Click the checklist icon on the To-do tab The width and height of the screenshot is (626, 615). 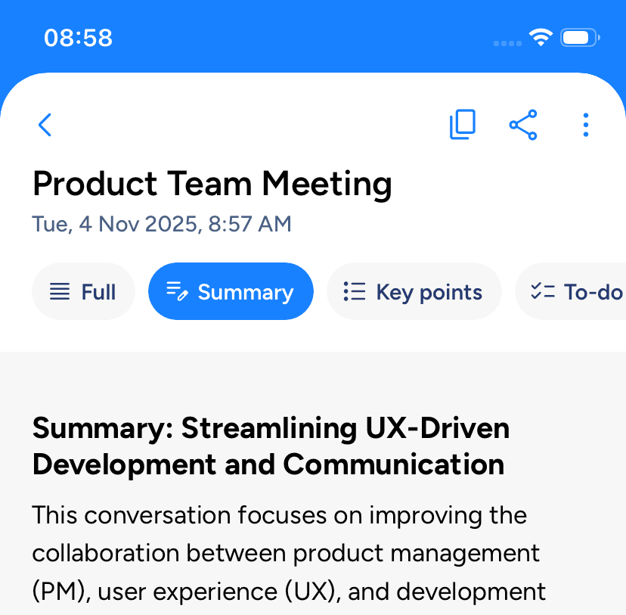pos(543,292)
